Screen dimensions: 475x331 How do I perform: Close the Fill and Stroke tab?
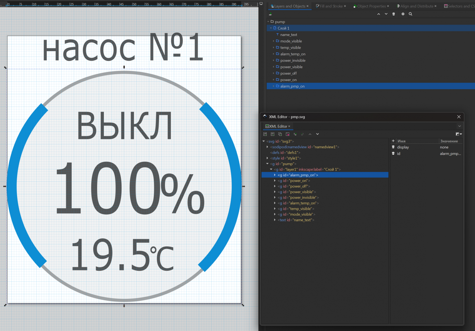345,6
